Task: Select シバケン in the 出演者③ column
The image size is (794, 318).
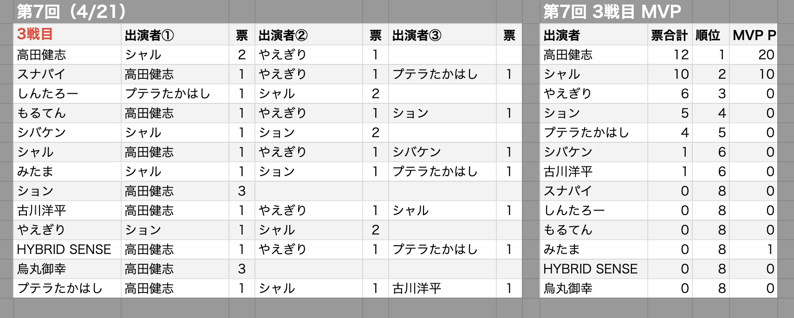Action: (417, 152)
